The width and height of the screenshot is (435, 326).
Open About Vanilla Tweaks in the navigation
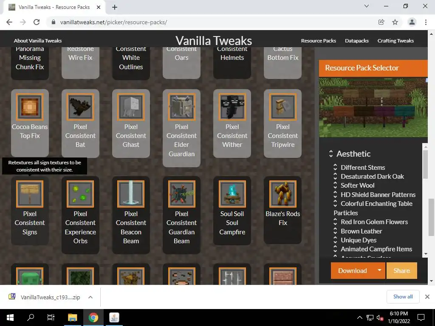[x=38, y=41]
